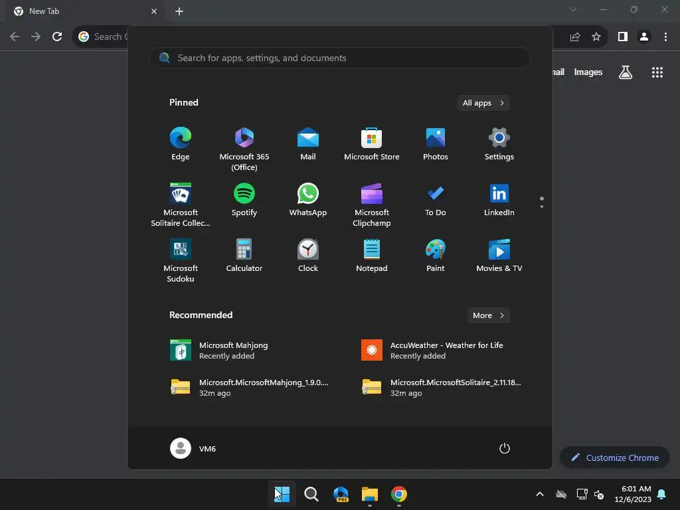Open the Microsoft.MicrosoftSolitaire_2.11.18 zip file
The image size is (680, 510).
[x=440, y=387]
